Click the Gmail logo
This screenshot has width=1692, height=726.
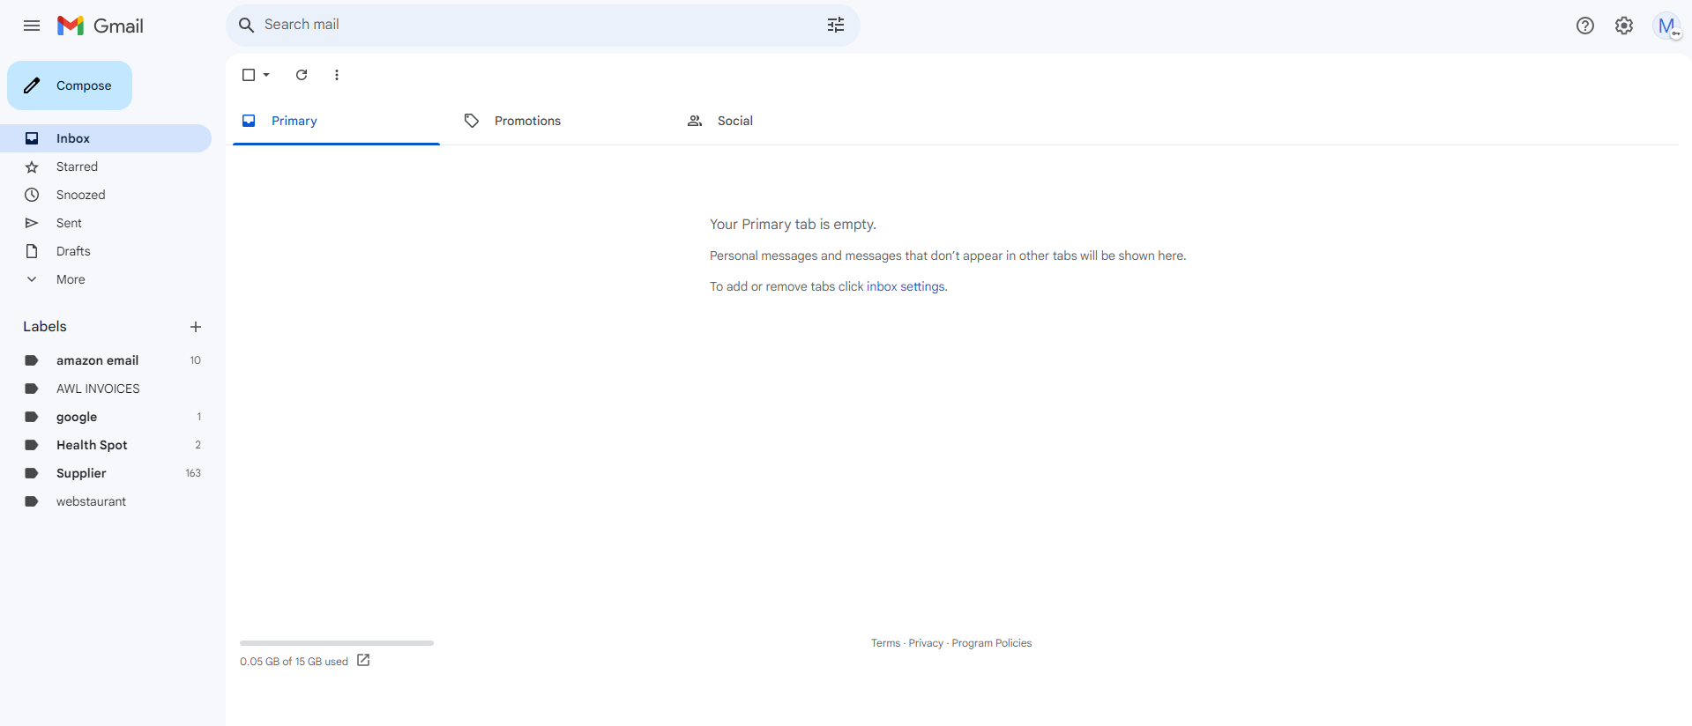click(x=100, y=26)
